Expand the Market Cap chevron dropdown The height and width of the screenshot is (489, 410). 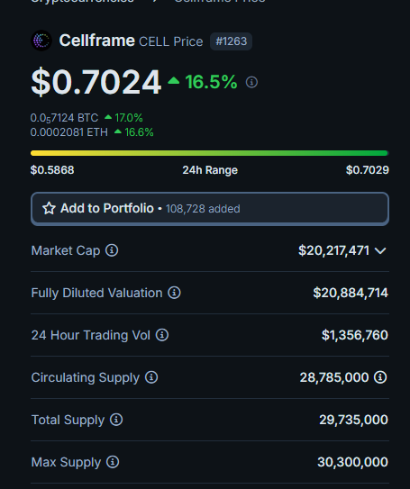(380, 250)
